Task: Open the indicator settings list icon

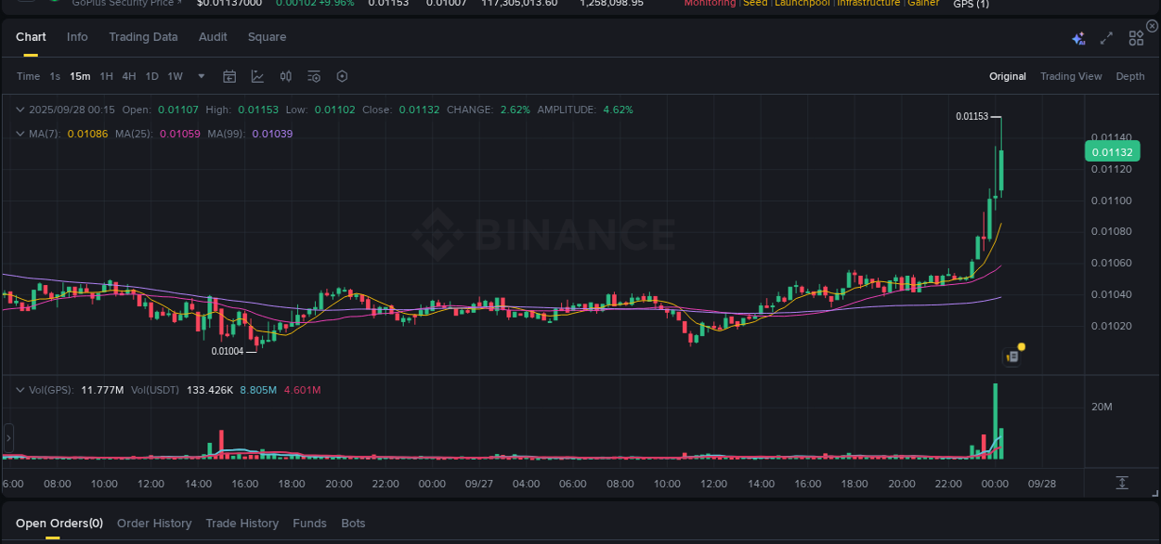Action: pos(313,76)
